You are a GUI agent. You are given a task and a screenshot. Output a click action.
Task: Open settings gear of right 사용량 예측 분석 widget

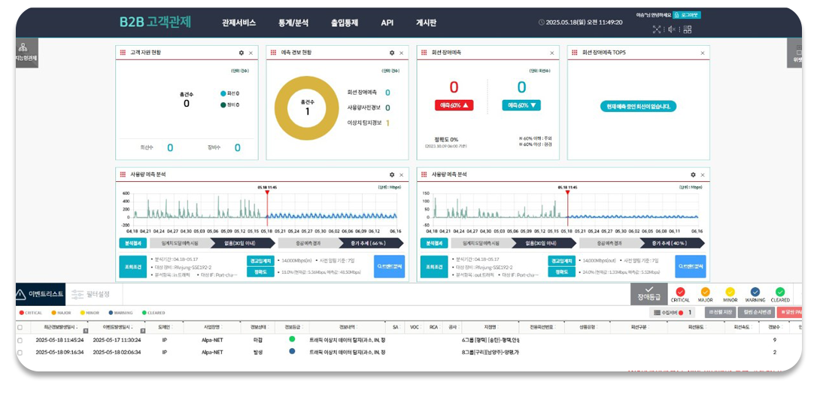(693, 175)
